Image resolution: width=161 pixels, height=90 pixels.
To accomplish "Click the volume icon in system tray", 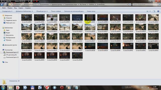I will pos(148,88).
